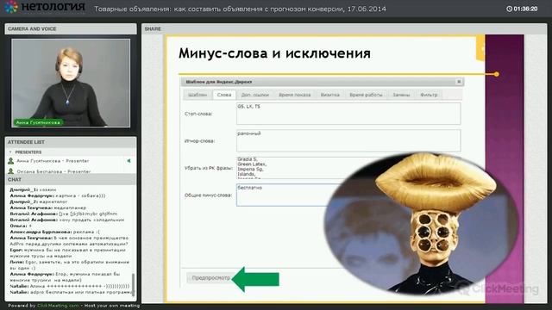The image size is (552, 310).
Task: Click the green speaker icon in the attendee list
Action: tap(129, 161)
